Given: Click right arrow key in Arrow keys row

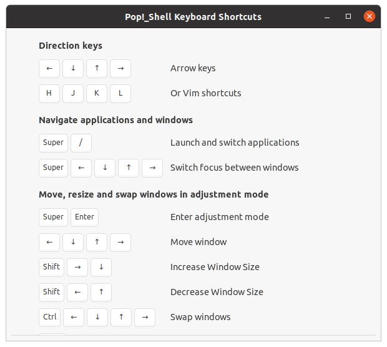Looking at the screenshot, I should tap(120, 68).
